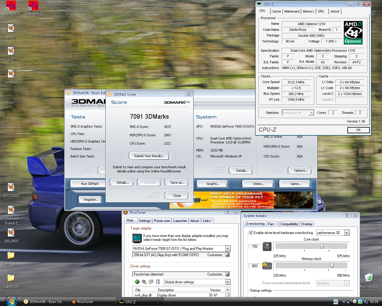The image size is (382, 306).
Task: Select the DSC02660 desktop image icon
Action: pos(11,190)
